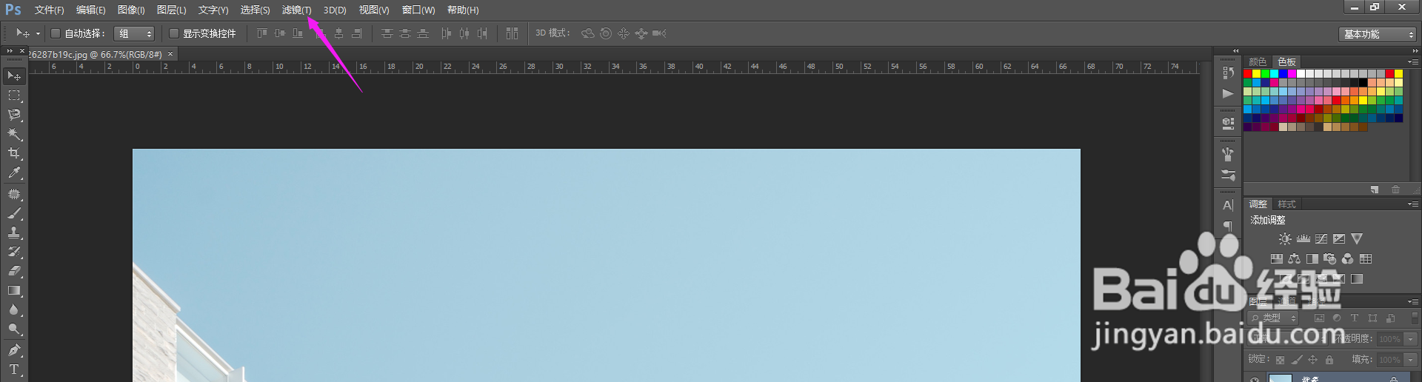The image size is (1422, 382).
Task: Click the distribute top edges icon
Action: [387, 33]
